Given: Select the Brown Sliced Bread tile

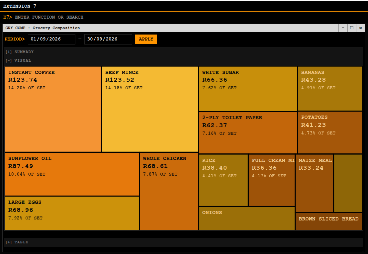Looking at the screenshot, I should coord(329,222).
